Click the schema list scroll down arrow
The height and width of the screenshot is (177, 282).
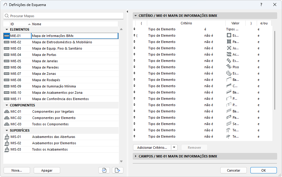point(121,161)
